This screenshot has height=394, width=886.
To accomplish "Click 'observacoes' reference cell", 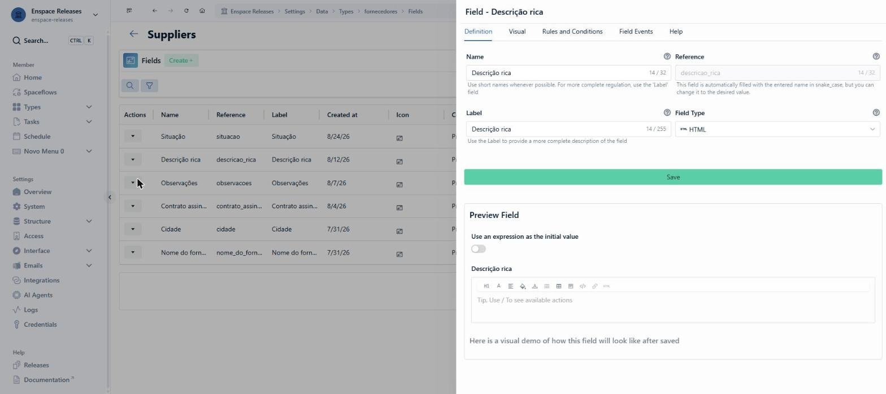I will pos(234,183).
